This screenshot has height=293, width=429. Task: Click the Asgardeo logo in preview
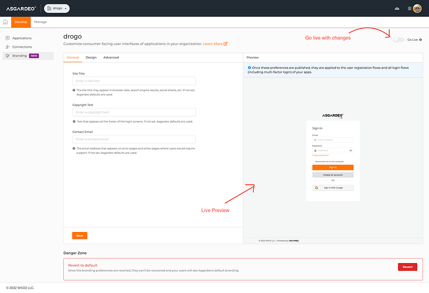point(332,116)
